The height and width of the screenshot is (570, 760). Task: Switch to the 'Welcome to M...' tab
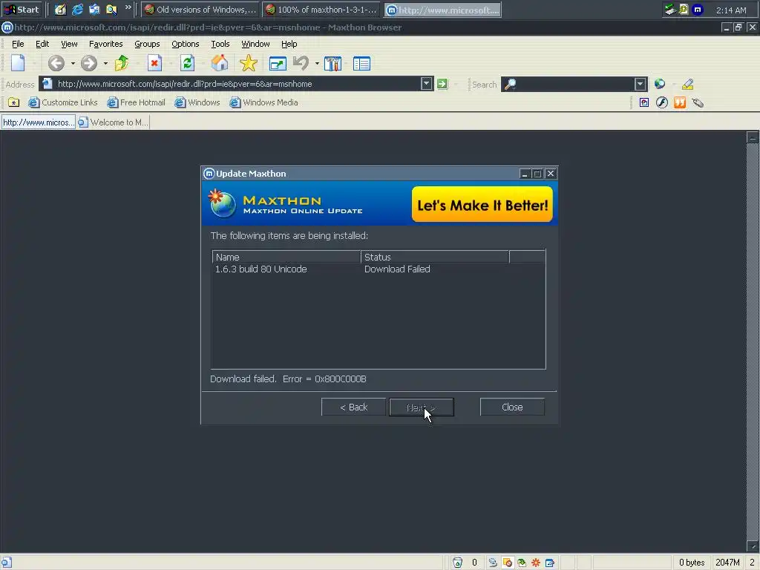[x=113, y=122]
